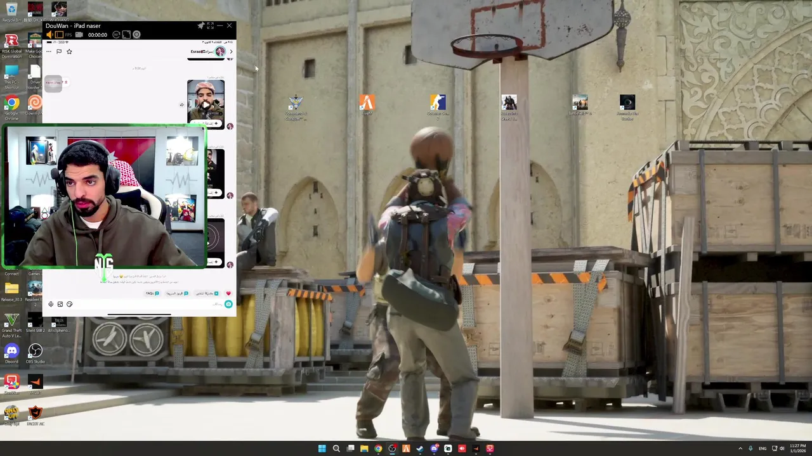Open Release_30.3 folder on desktop

pyautogui.click(x=11, y=293)
